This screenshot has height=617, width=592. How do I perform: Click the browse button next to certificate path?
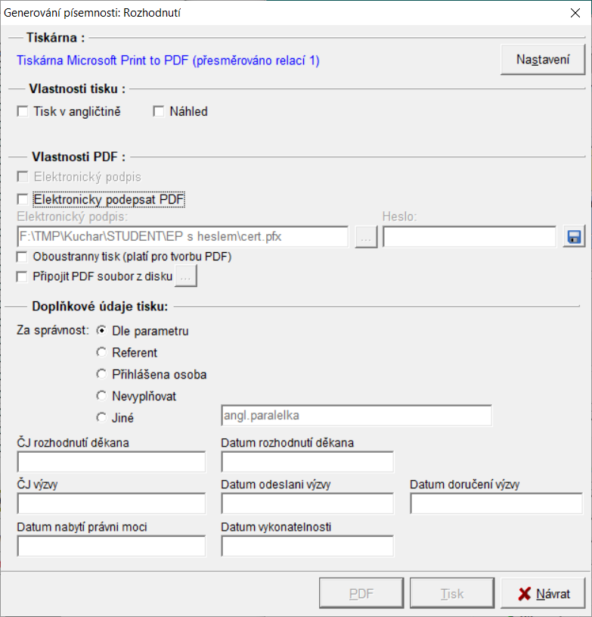pyautogui.click(x=366, y=237)
